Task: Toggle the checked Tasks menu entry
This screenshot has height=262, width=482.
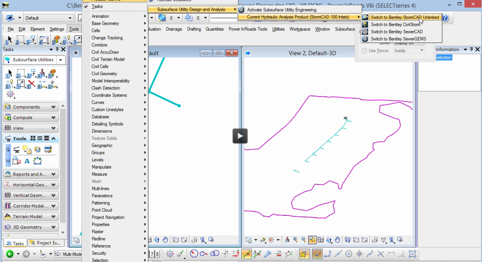Action: 97,6
